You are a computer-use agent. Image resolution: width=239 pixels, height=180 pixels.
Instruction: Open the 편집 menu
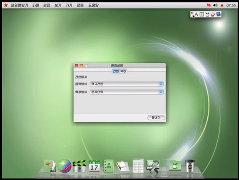(46, 5)
